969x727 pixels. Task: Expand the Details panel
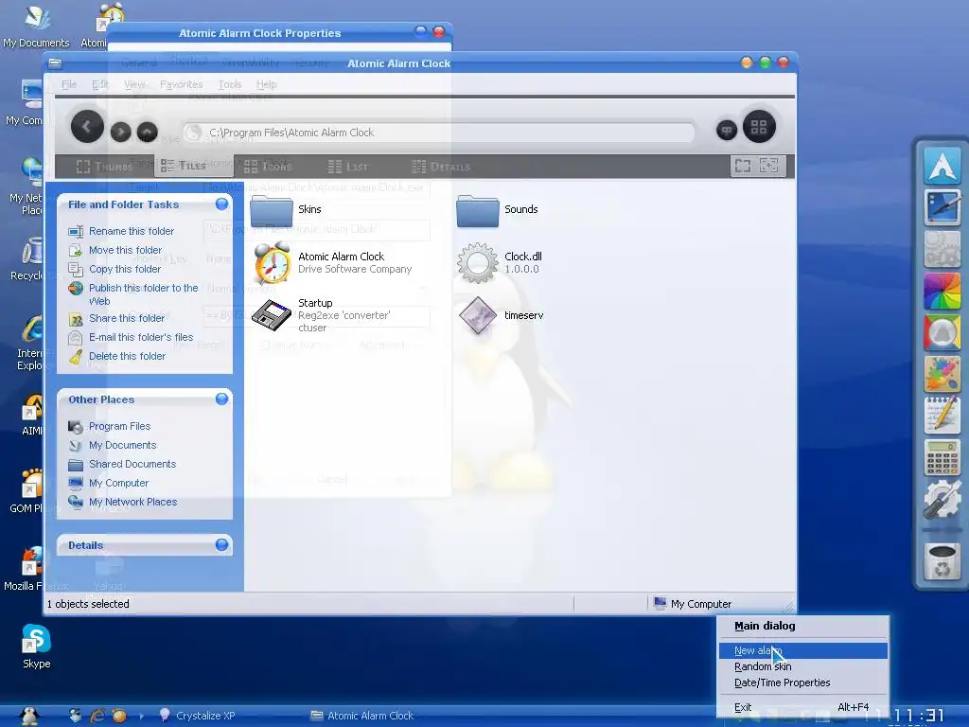pos(221,544)
